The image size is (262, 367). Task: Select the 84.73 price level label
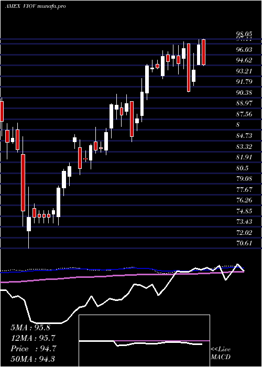coord(244,136)
